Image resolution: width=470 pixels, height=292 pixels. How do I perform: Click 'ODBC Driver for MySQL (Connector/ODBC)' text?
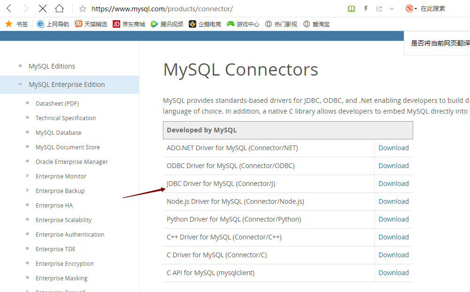[x=231, y=166]
